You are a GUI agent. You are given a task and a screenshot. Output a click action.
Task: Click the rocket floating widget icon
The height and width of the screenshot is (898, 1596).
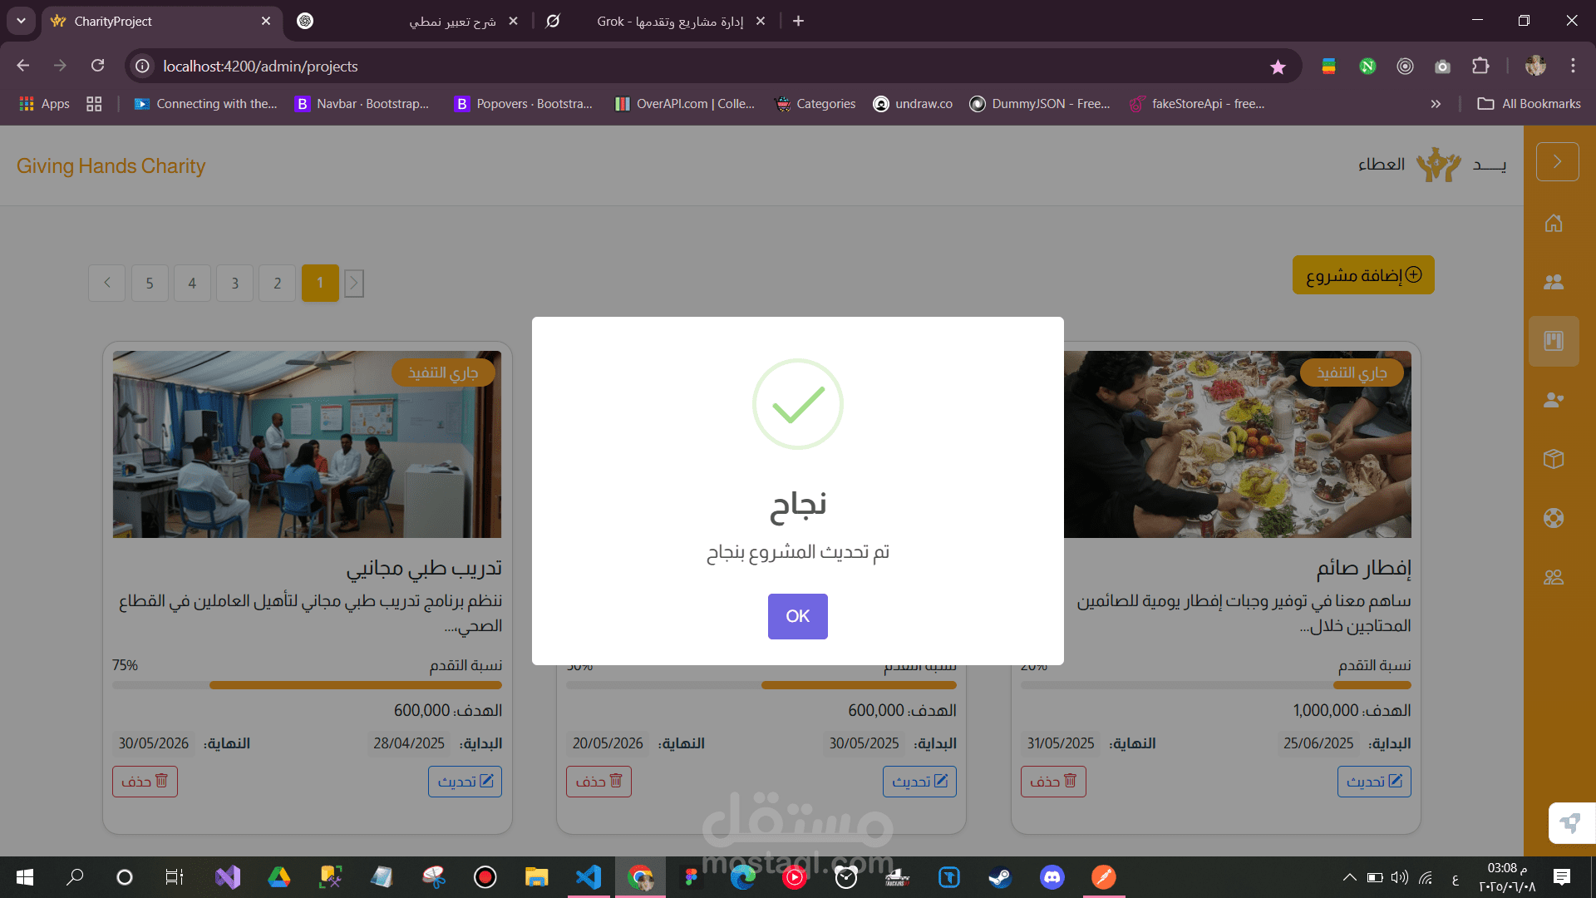(1571, 823)
